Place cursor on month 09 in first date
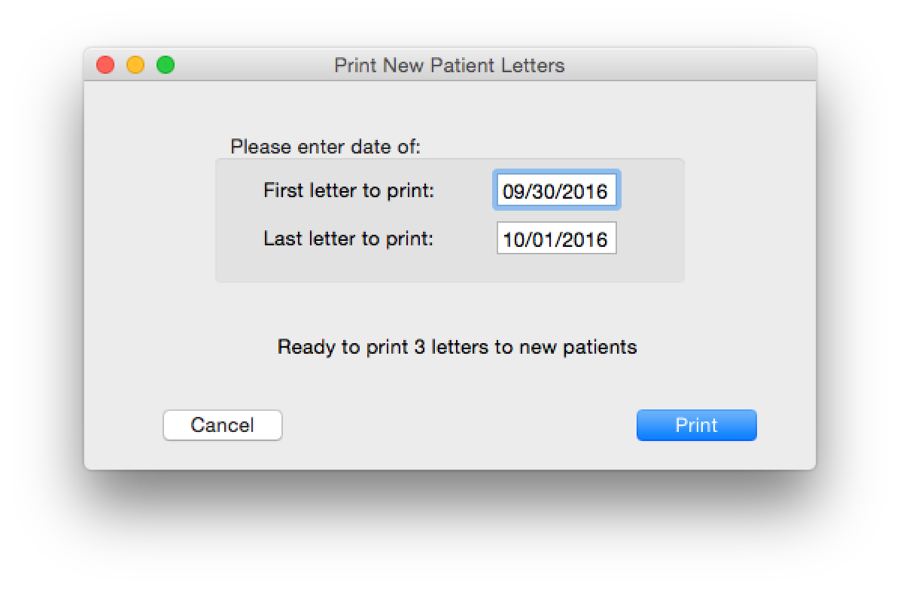Image resolution: width=900 pixels, height=590 pixels. coord(512,191)
